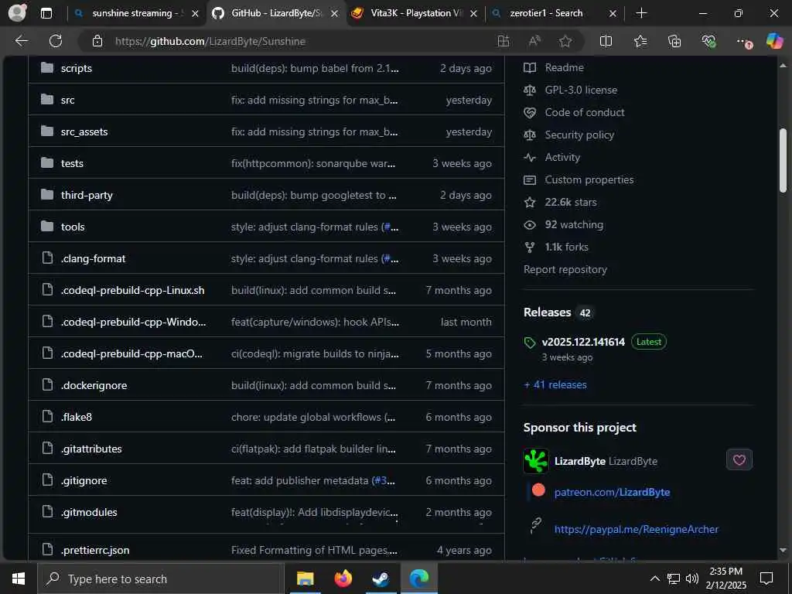The height and width of the screenshot is (594, 792).
Task: Open the .gitattributes file
Action: click(x=91, y=449)
